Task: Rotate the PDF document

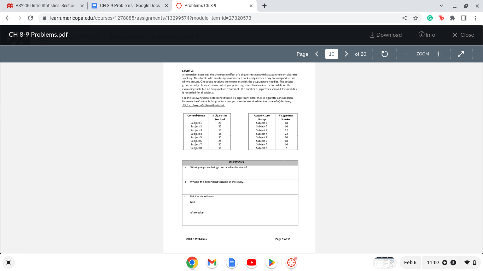Action: click(385, 54)
